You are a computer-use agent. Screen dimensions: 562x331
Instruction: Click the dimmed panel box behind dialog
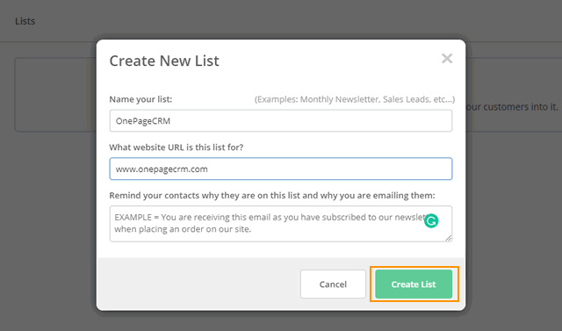click(x=55, y=95)
